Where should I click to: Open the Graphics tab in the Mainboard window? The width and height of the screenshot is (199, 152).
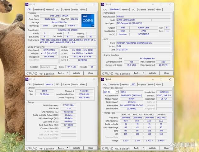[x=142, y=10]
